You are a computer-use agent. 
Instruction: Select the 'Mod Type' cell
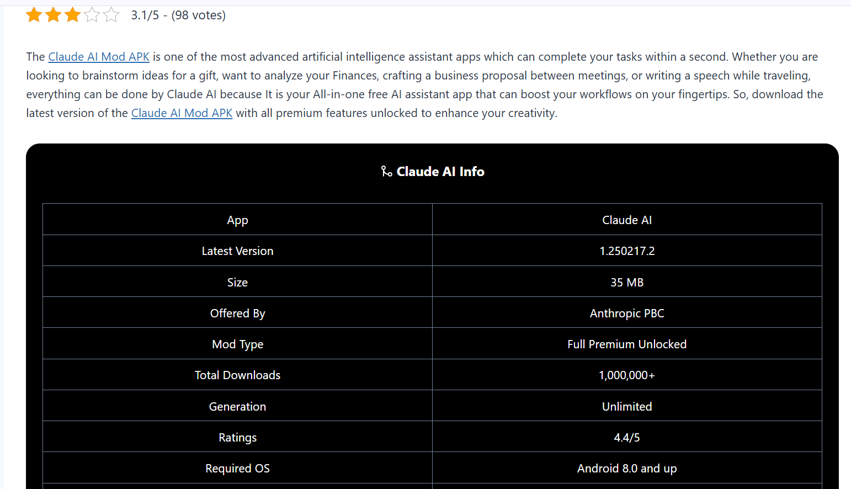[x=237, y=344]
